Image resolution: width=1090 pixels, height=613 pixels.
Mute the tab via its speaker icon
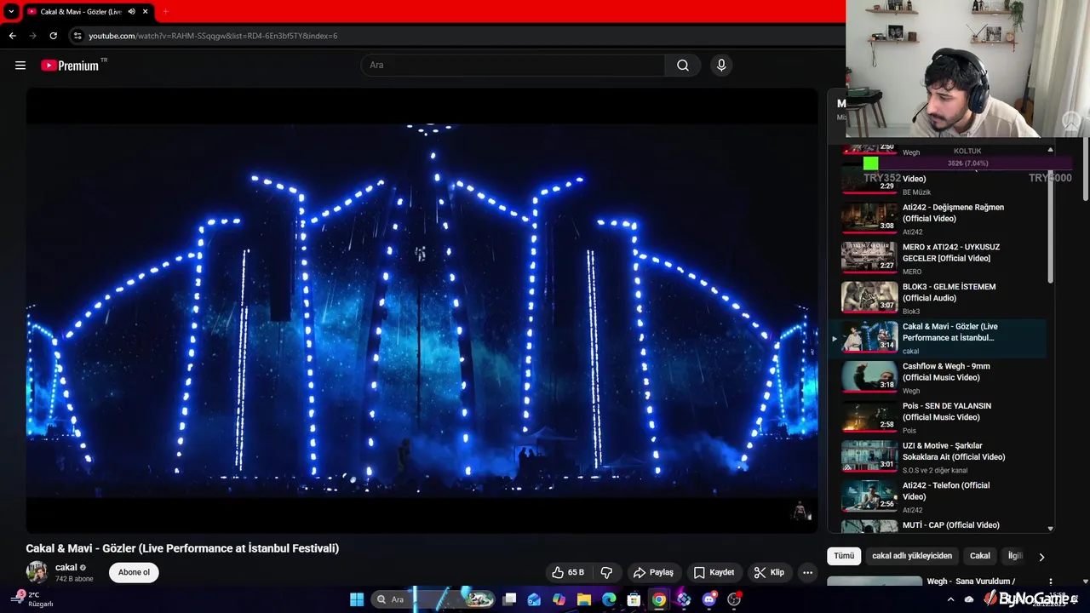coord(132,12)
